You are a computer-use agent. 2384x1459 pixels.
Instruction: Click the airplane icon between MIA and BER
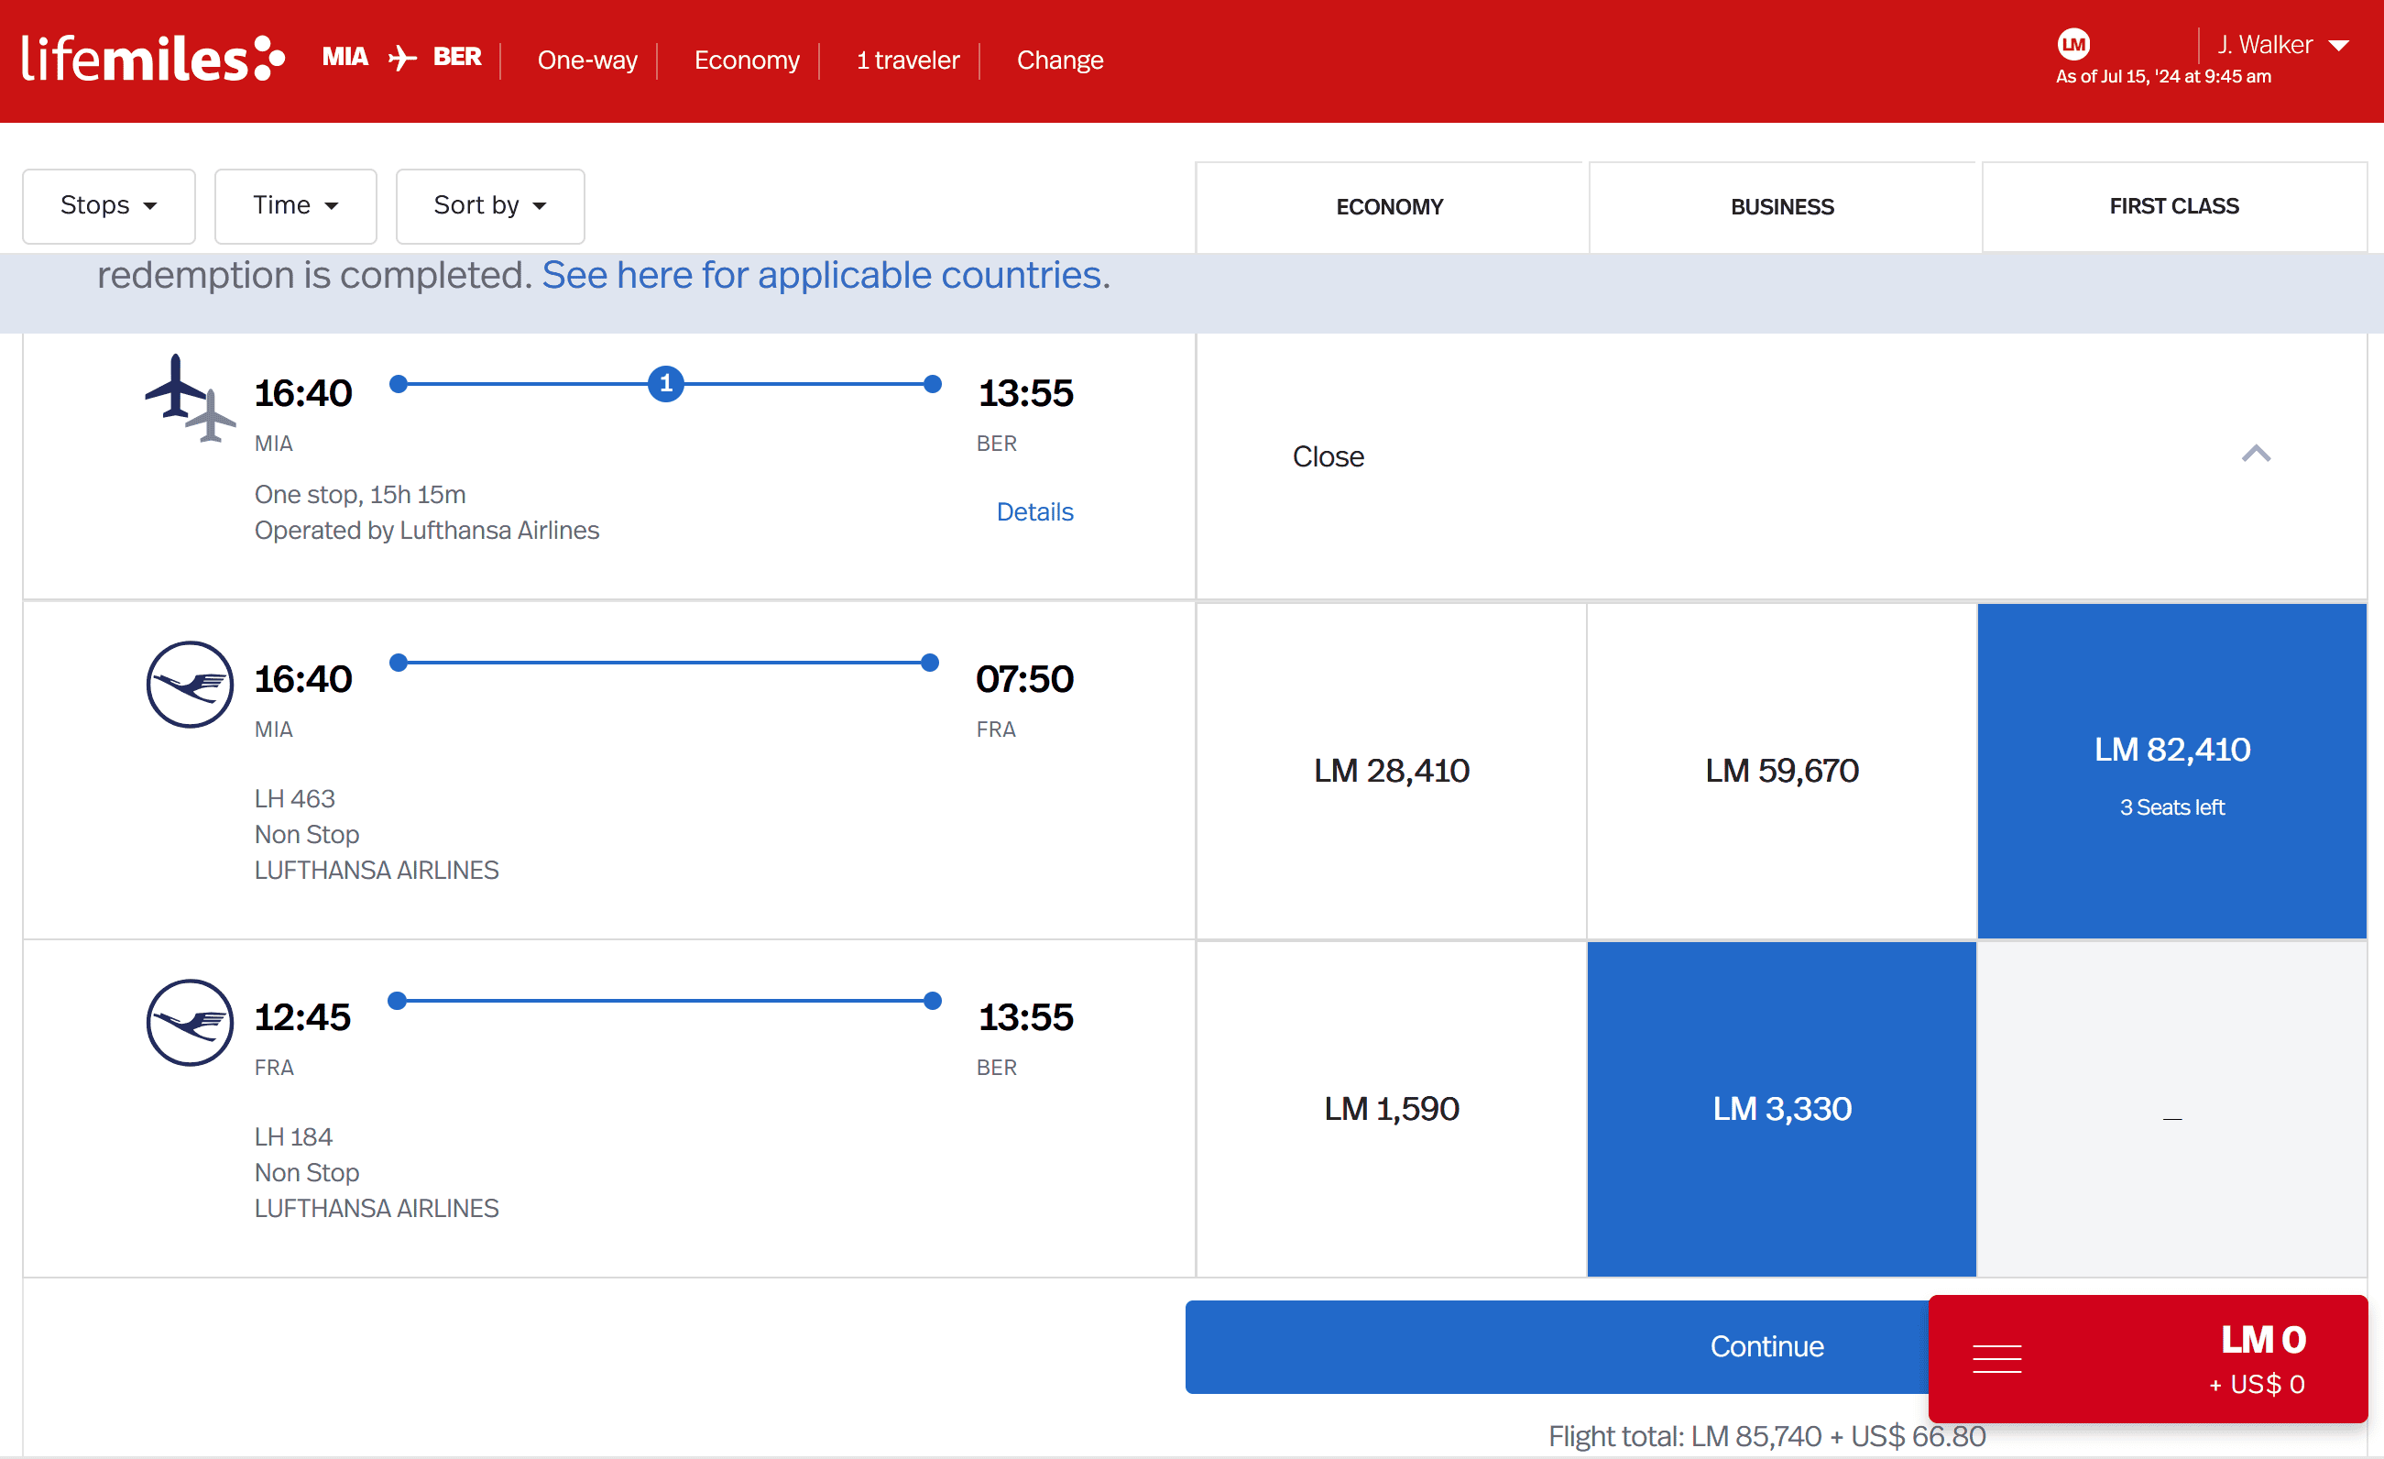(401, 58)
